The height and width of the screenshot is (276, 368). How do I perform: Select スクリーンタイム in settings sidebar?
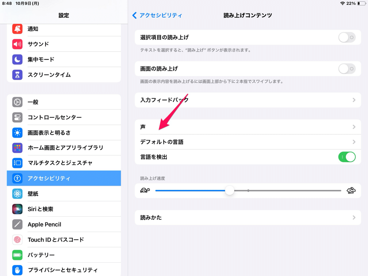coord(64,75)
